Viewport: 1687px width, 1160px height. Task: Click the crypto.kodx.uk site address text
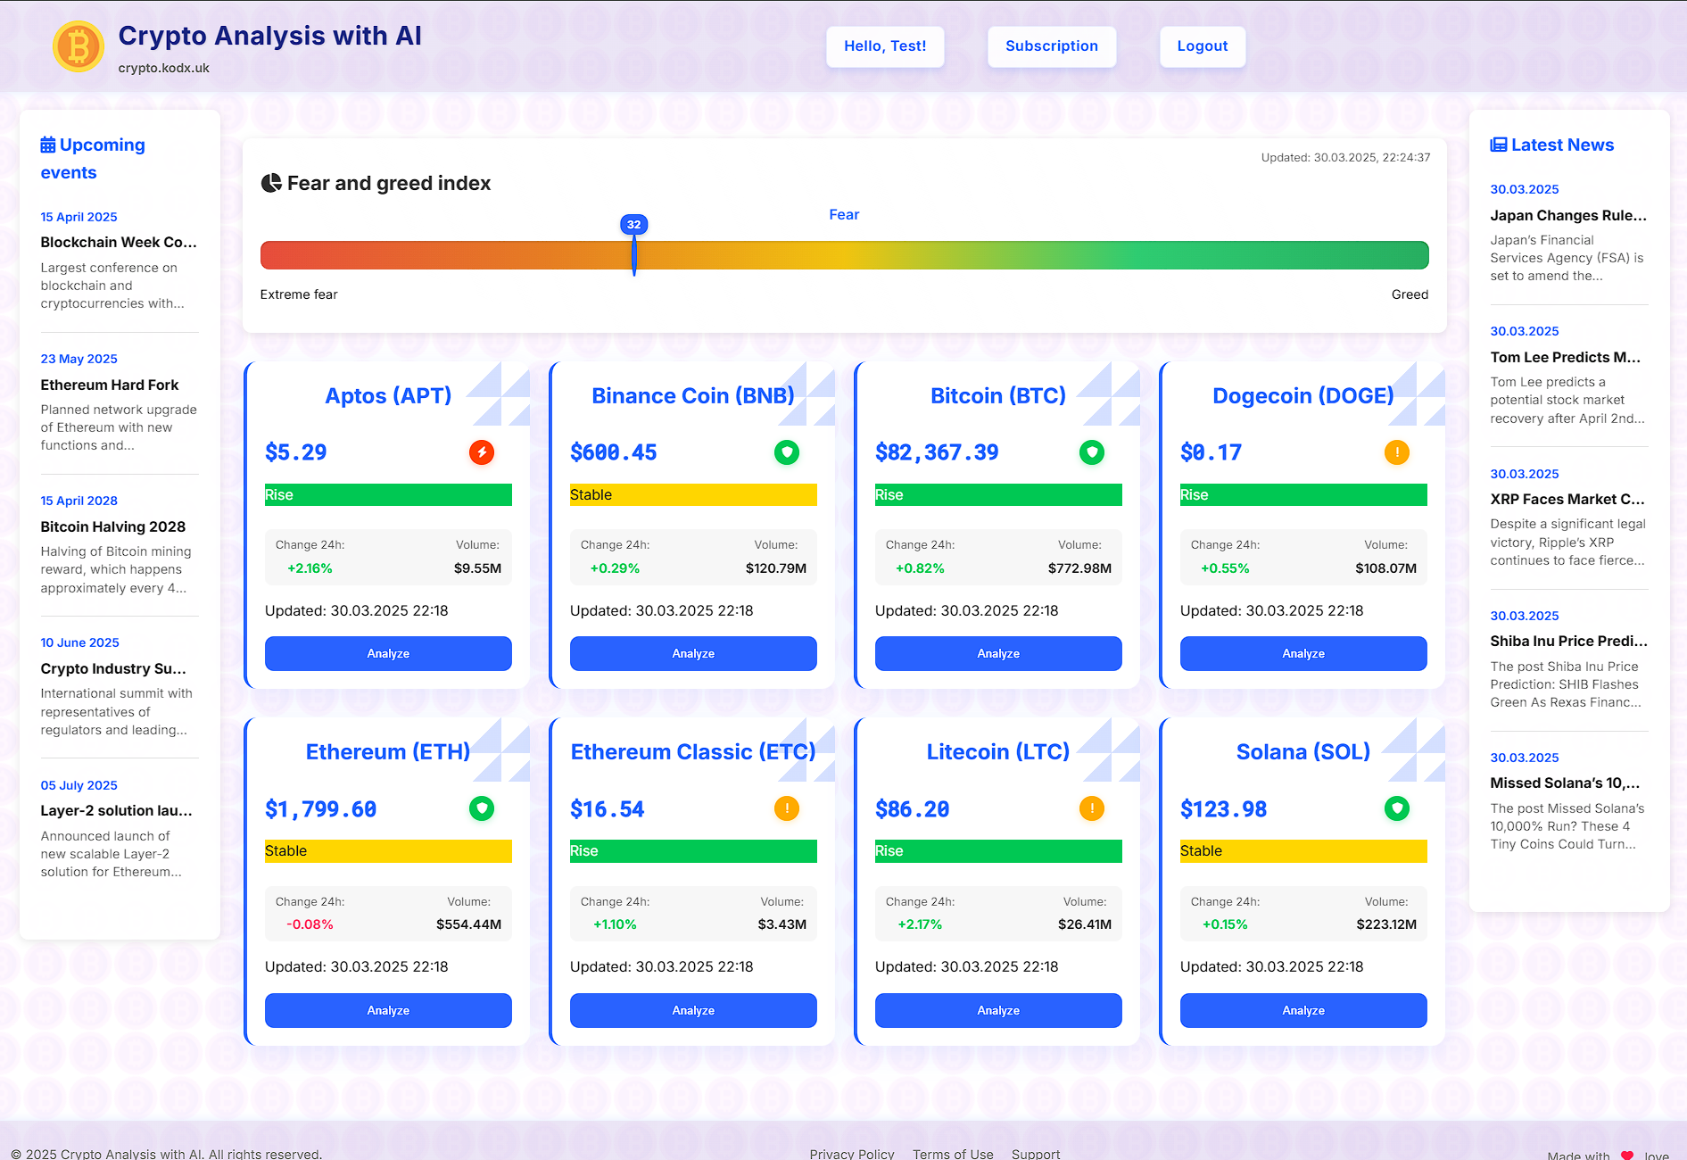tap(164, 68)
